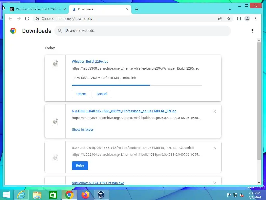Remove the canceled download entry from list
266x200 pixels.
point(214,148)
